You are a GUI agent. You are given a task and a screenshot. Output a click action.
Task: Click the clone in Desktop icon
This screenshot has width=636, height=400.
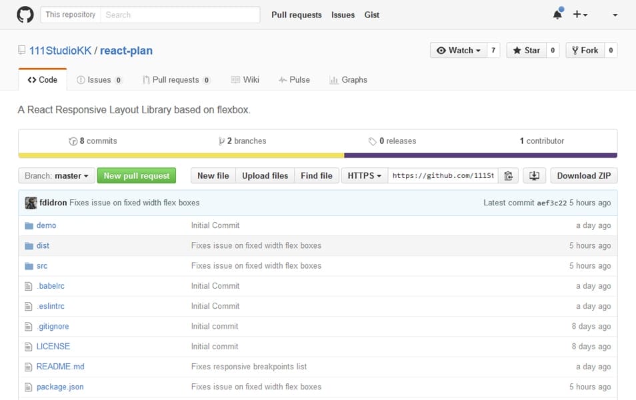tap(534, 175)
